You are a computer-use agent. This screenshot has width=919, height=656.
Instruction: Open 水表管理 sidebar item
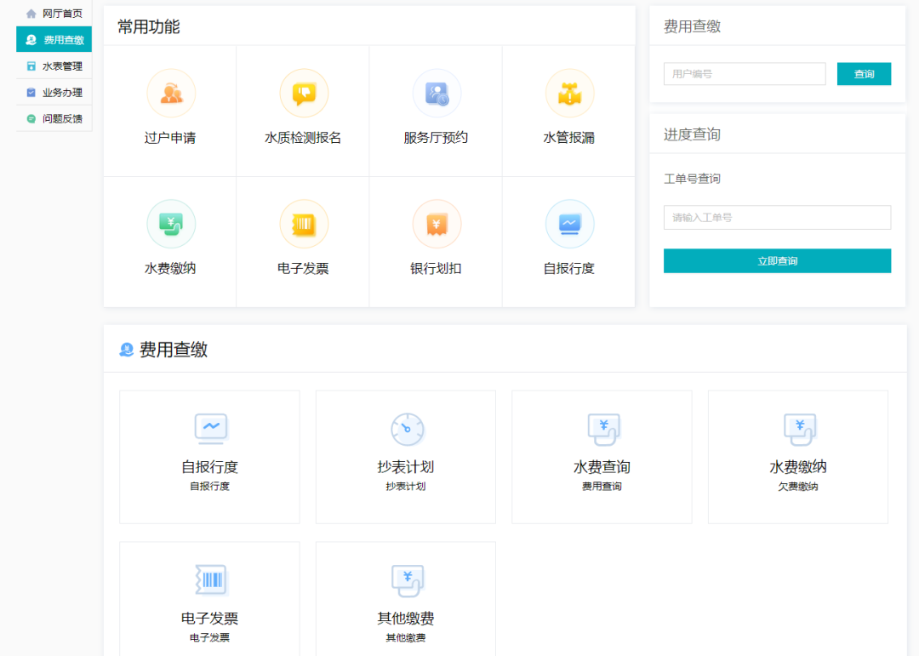pyautogui.click(x=54, y=66)
